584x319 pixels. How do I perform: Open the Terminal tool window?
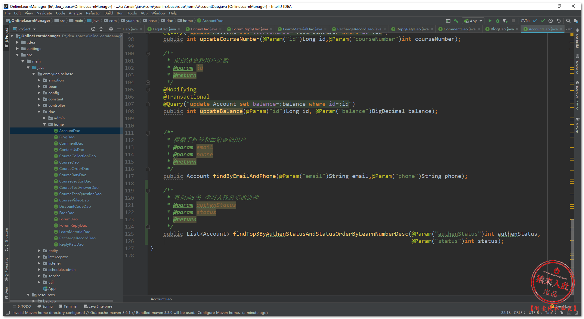point(68,306)
